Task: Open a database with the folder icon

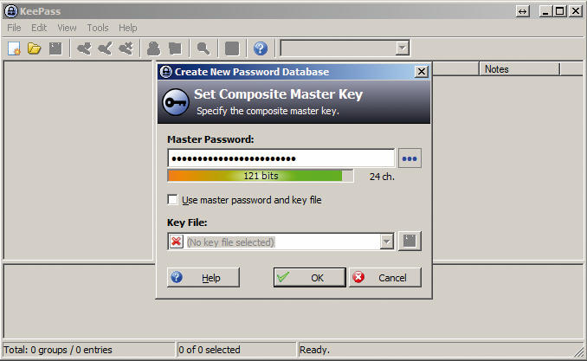Action: [x=35, y=48]
